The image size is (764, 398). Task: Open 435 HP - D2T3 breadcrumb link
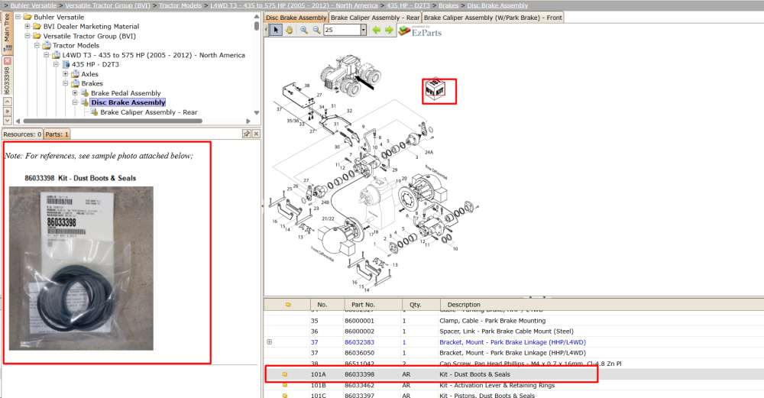pyautogui.click(x=408, y=5)
